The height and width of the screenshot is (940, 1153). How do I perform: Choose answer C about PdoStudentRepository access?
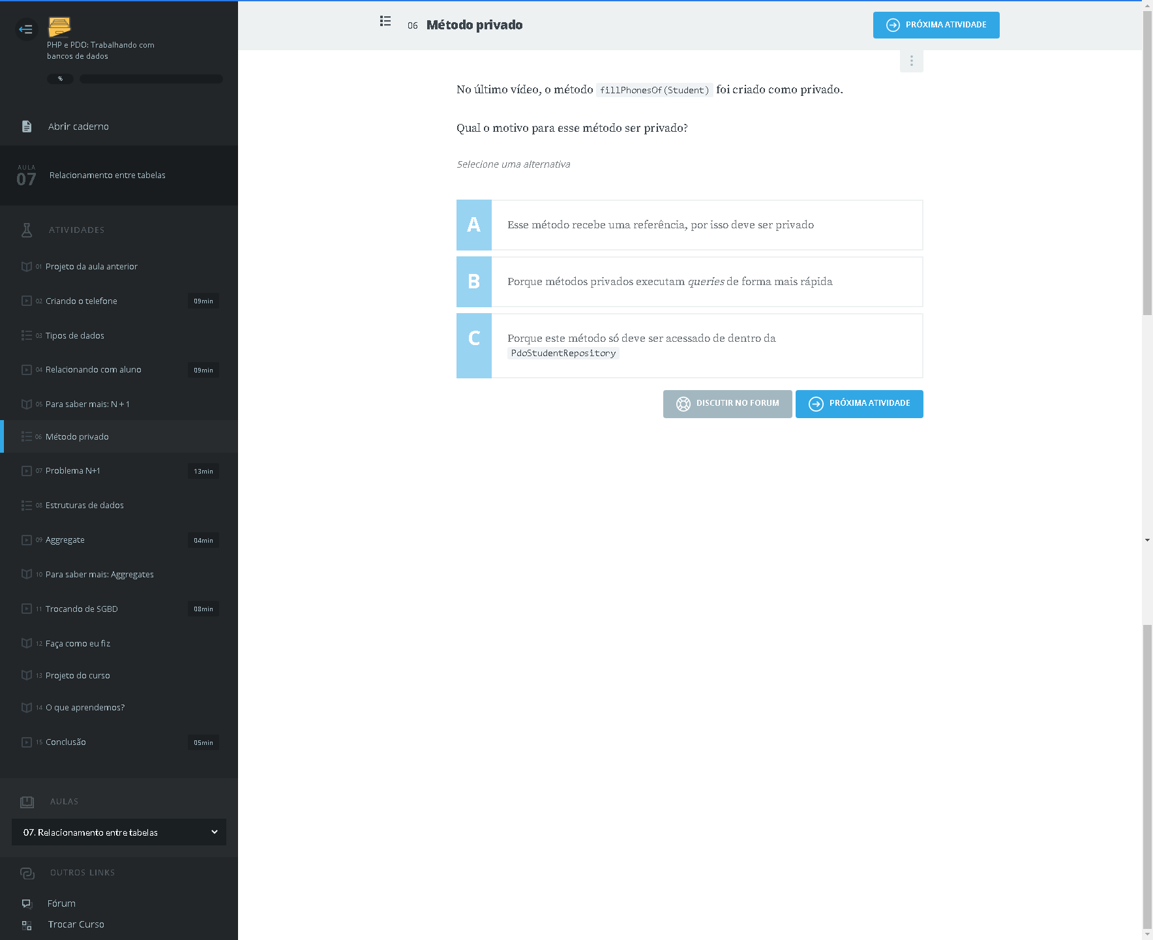point(689,346)
